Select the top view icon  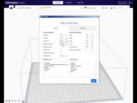(13, 101)
